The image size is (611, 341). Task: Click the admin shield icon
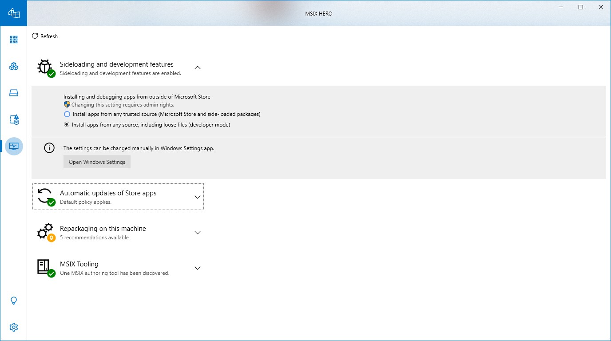[x=67, y=105]
